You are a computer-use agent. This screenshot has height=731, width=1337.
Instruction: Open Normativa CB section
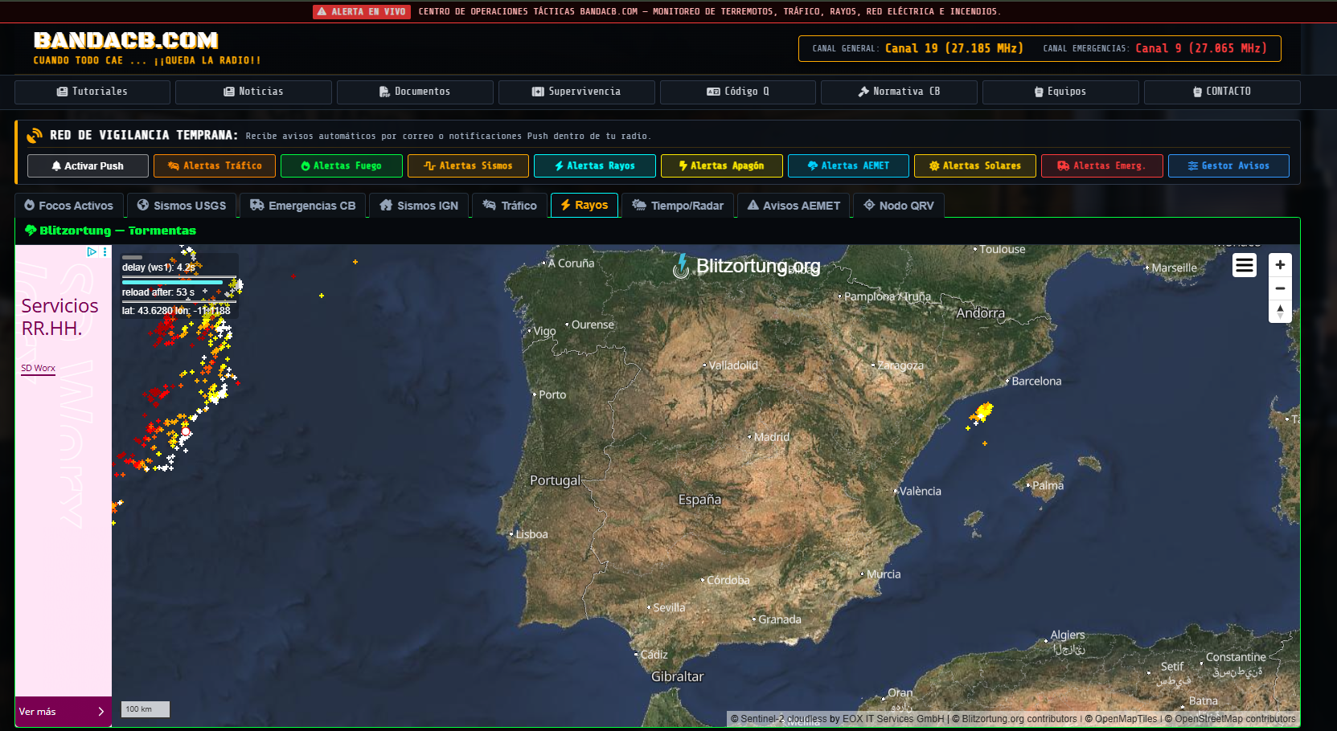point(899,92)
